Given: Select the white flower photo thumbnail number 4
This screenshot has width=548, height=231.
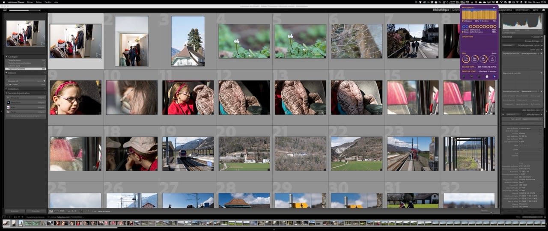Looking at the screenshot, I should tap(244, 41).
